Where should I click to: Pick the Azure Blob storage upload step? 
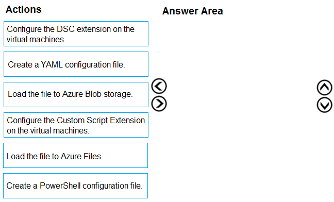coord(76,94)
